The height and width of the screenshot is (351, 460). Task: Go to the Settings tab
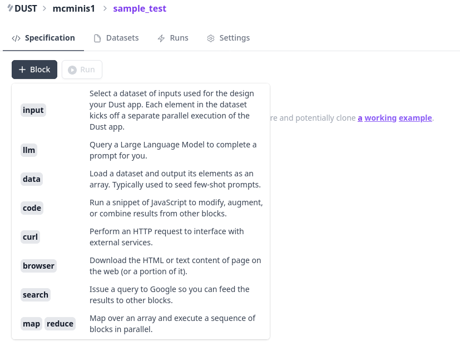229,38
